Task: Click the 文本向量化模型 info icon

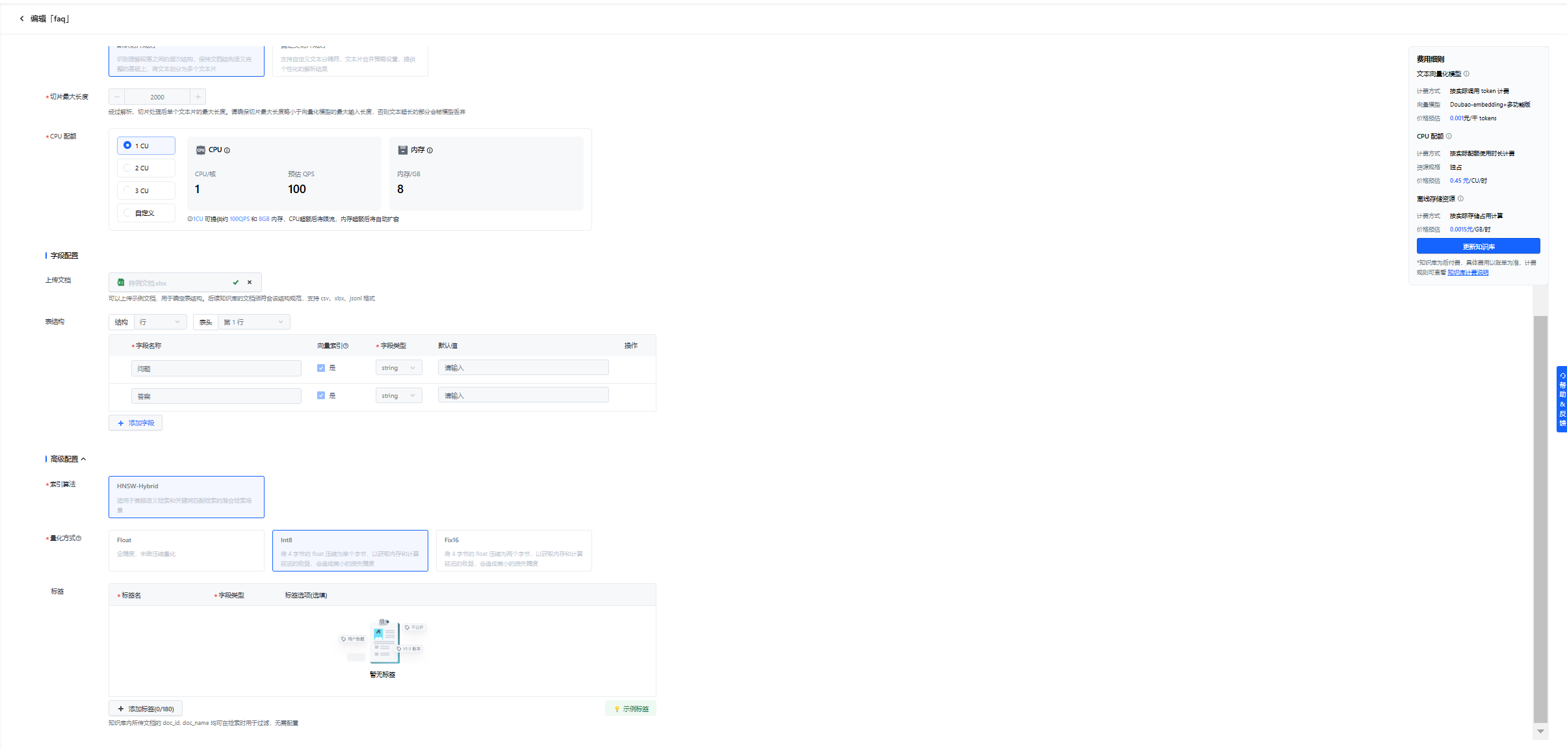Action: [x=1466, y=74]
